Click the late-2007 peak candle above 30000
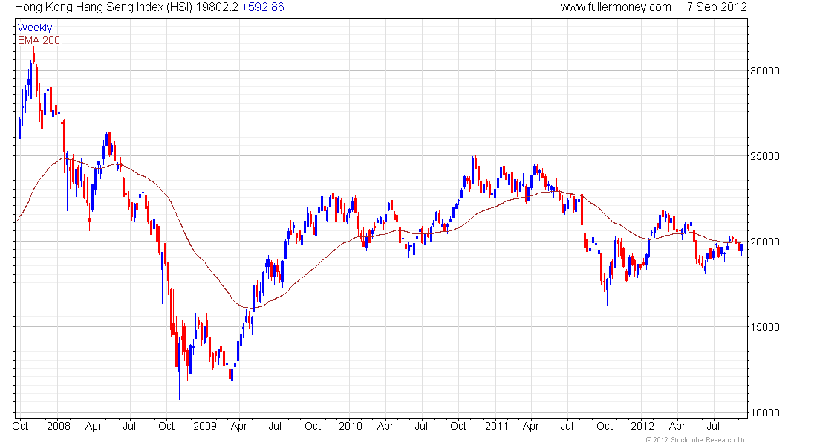The height and width of the screenshot is (446, 817). 34,55
